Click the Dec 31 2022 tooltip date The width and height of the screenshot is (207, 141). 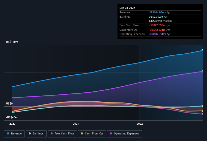(x=127, y=8)
